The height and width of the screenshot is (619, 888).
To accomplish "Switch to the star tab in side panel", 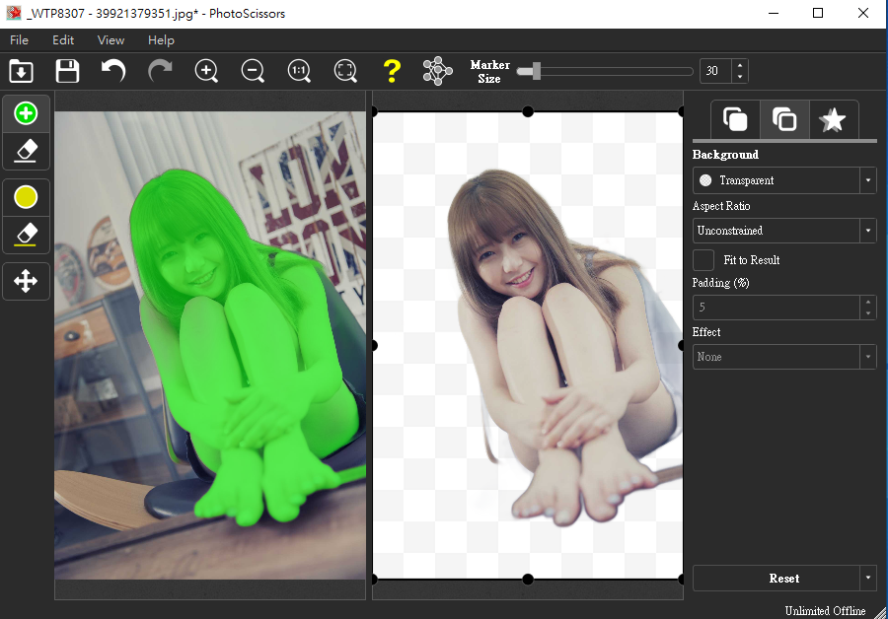I will point(834,120).
